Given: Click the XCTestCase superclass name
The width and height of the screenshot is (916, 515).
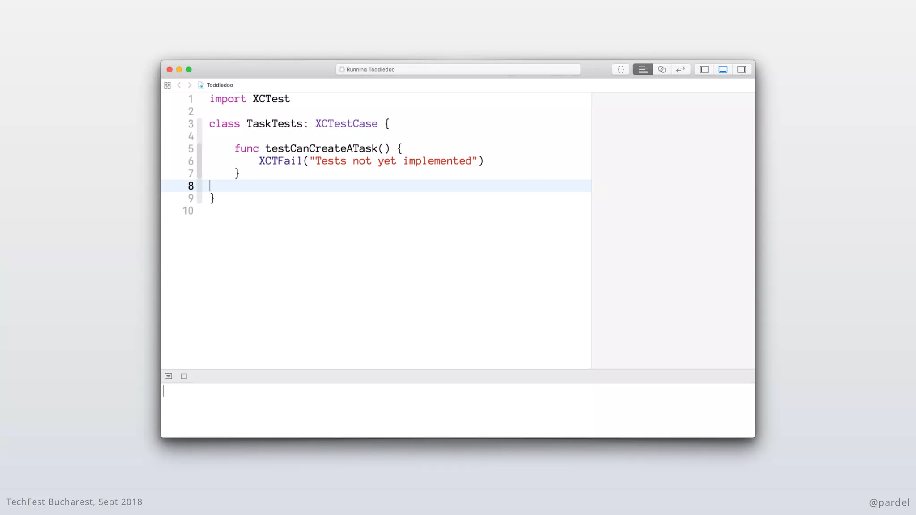Looking at the screenshot, I should click(x=346, y=124).
